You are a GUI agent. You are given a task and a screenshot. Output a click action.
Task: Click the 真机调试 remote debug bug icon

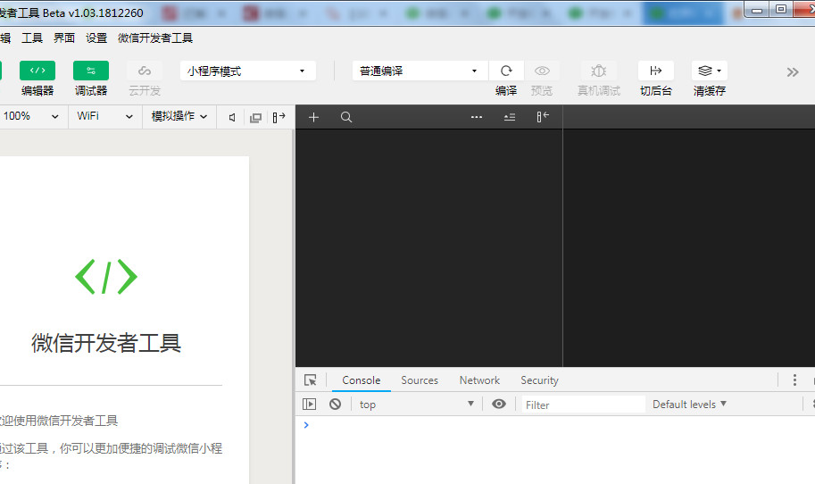[599, 71]
